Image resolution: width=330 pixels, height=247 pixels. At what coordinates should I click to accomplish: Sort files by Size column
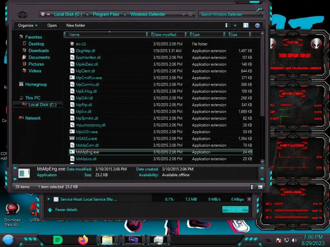coord(239,35)
